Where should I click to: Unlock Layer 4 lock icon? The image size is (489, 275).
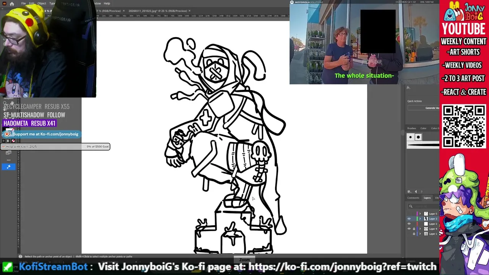(x=414, y=229)
